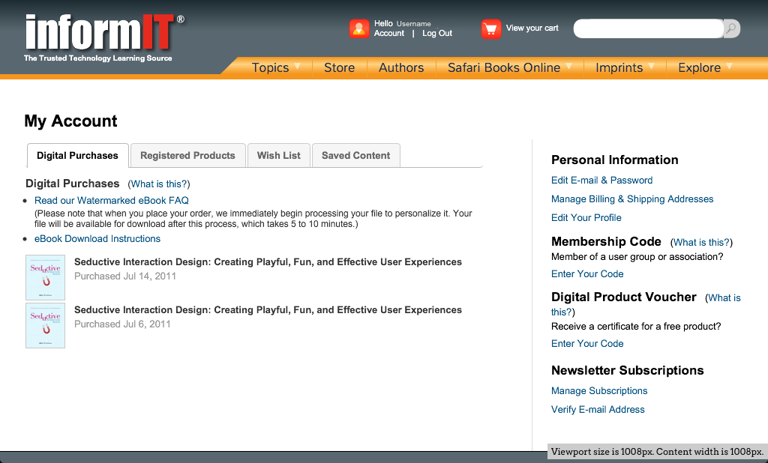Click the search magnifier button
This screenshot has height=463, width=768.
click(732, 28)
